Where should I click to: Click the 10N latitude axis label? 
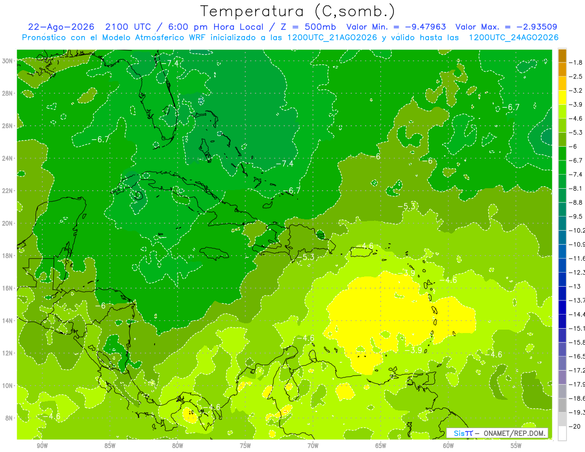[x=7, y=385]
